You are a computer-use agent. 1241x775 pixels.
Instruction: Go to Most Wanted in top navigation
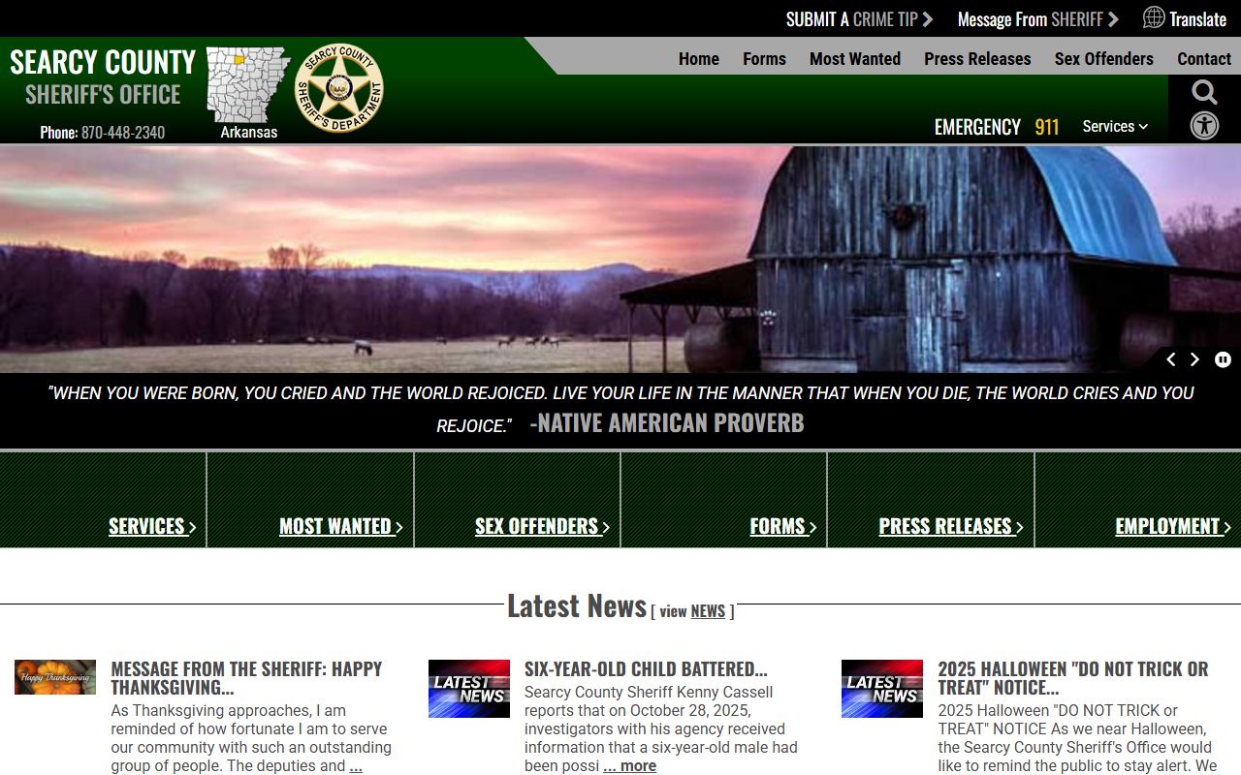(854, 59)
